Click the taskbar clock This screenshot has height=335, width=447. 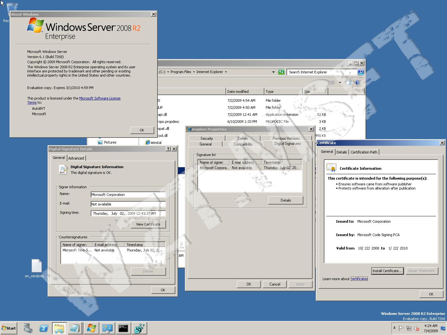pyautogui.click(x=430, y=328)
